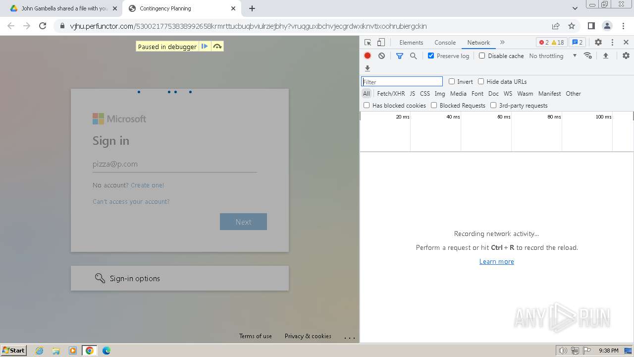Bookmark this page with star

coord(572,26)
